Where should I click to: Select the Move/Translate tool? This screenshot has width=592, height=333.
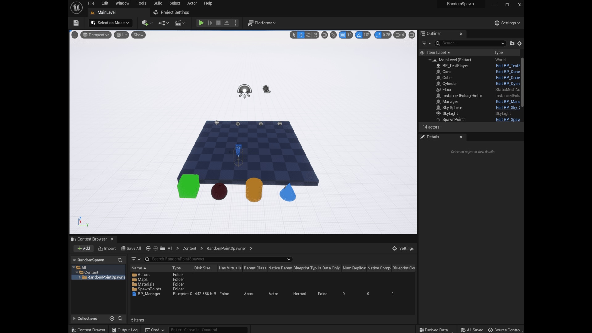(x=301, y=35)
